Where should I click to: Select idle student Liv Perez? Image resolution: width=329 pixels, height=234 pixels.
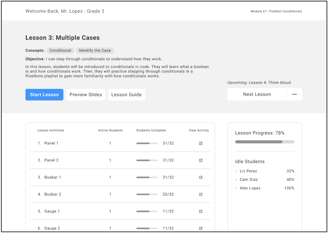coord(248,171)
